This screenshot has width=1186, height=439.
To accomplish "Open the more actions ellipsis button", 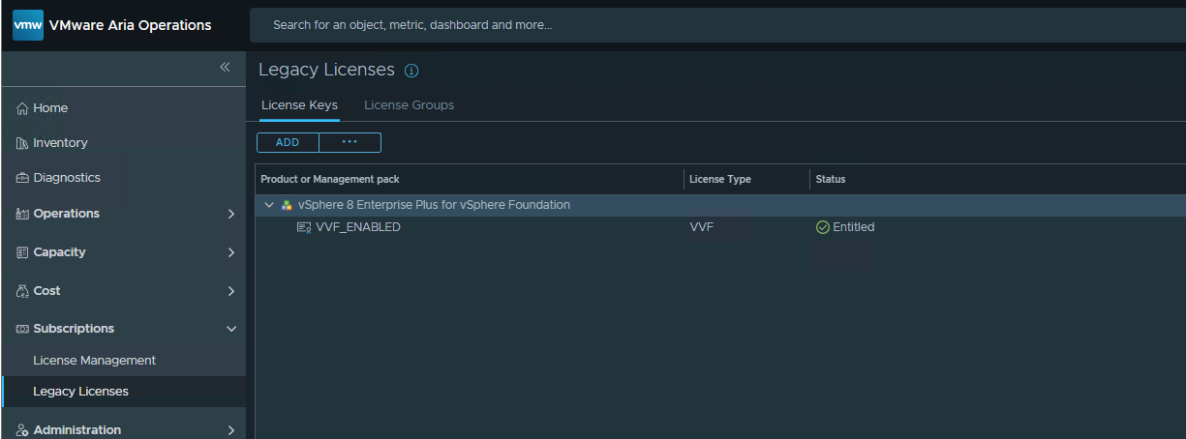I will tap(350, 142).
